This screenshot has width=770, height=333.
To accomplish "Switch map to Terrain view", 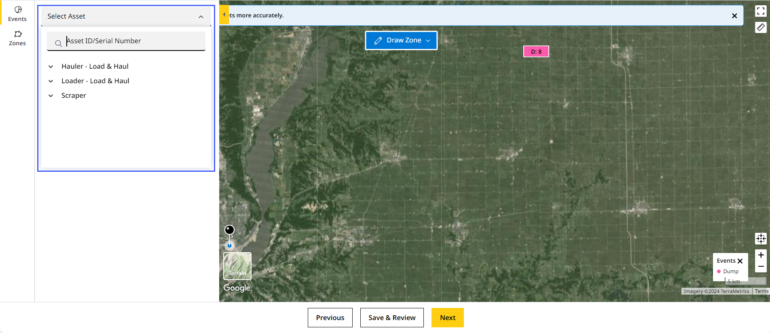I will tap(237, 266).
